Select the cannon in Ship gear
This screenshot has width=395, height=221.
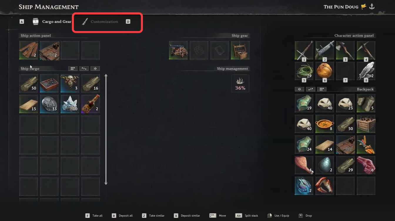pos(178,50)
